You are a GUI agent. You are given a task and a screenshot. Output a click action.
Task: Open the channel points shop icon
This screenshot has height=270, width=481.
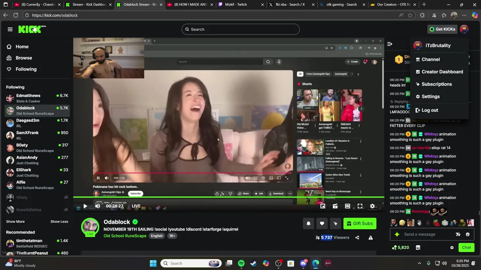(418, 247)
